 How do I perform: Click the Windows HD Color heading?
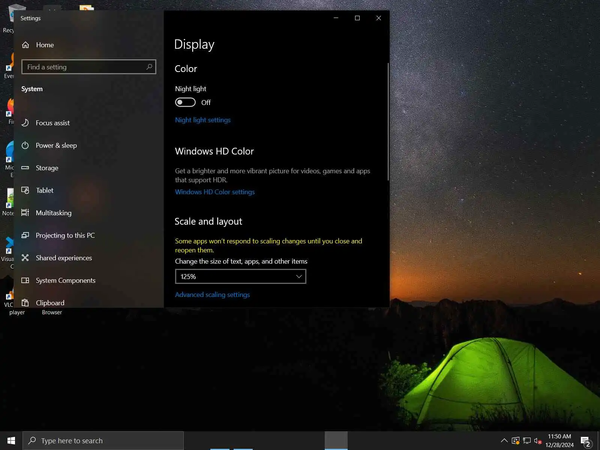tap(214, 151)
